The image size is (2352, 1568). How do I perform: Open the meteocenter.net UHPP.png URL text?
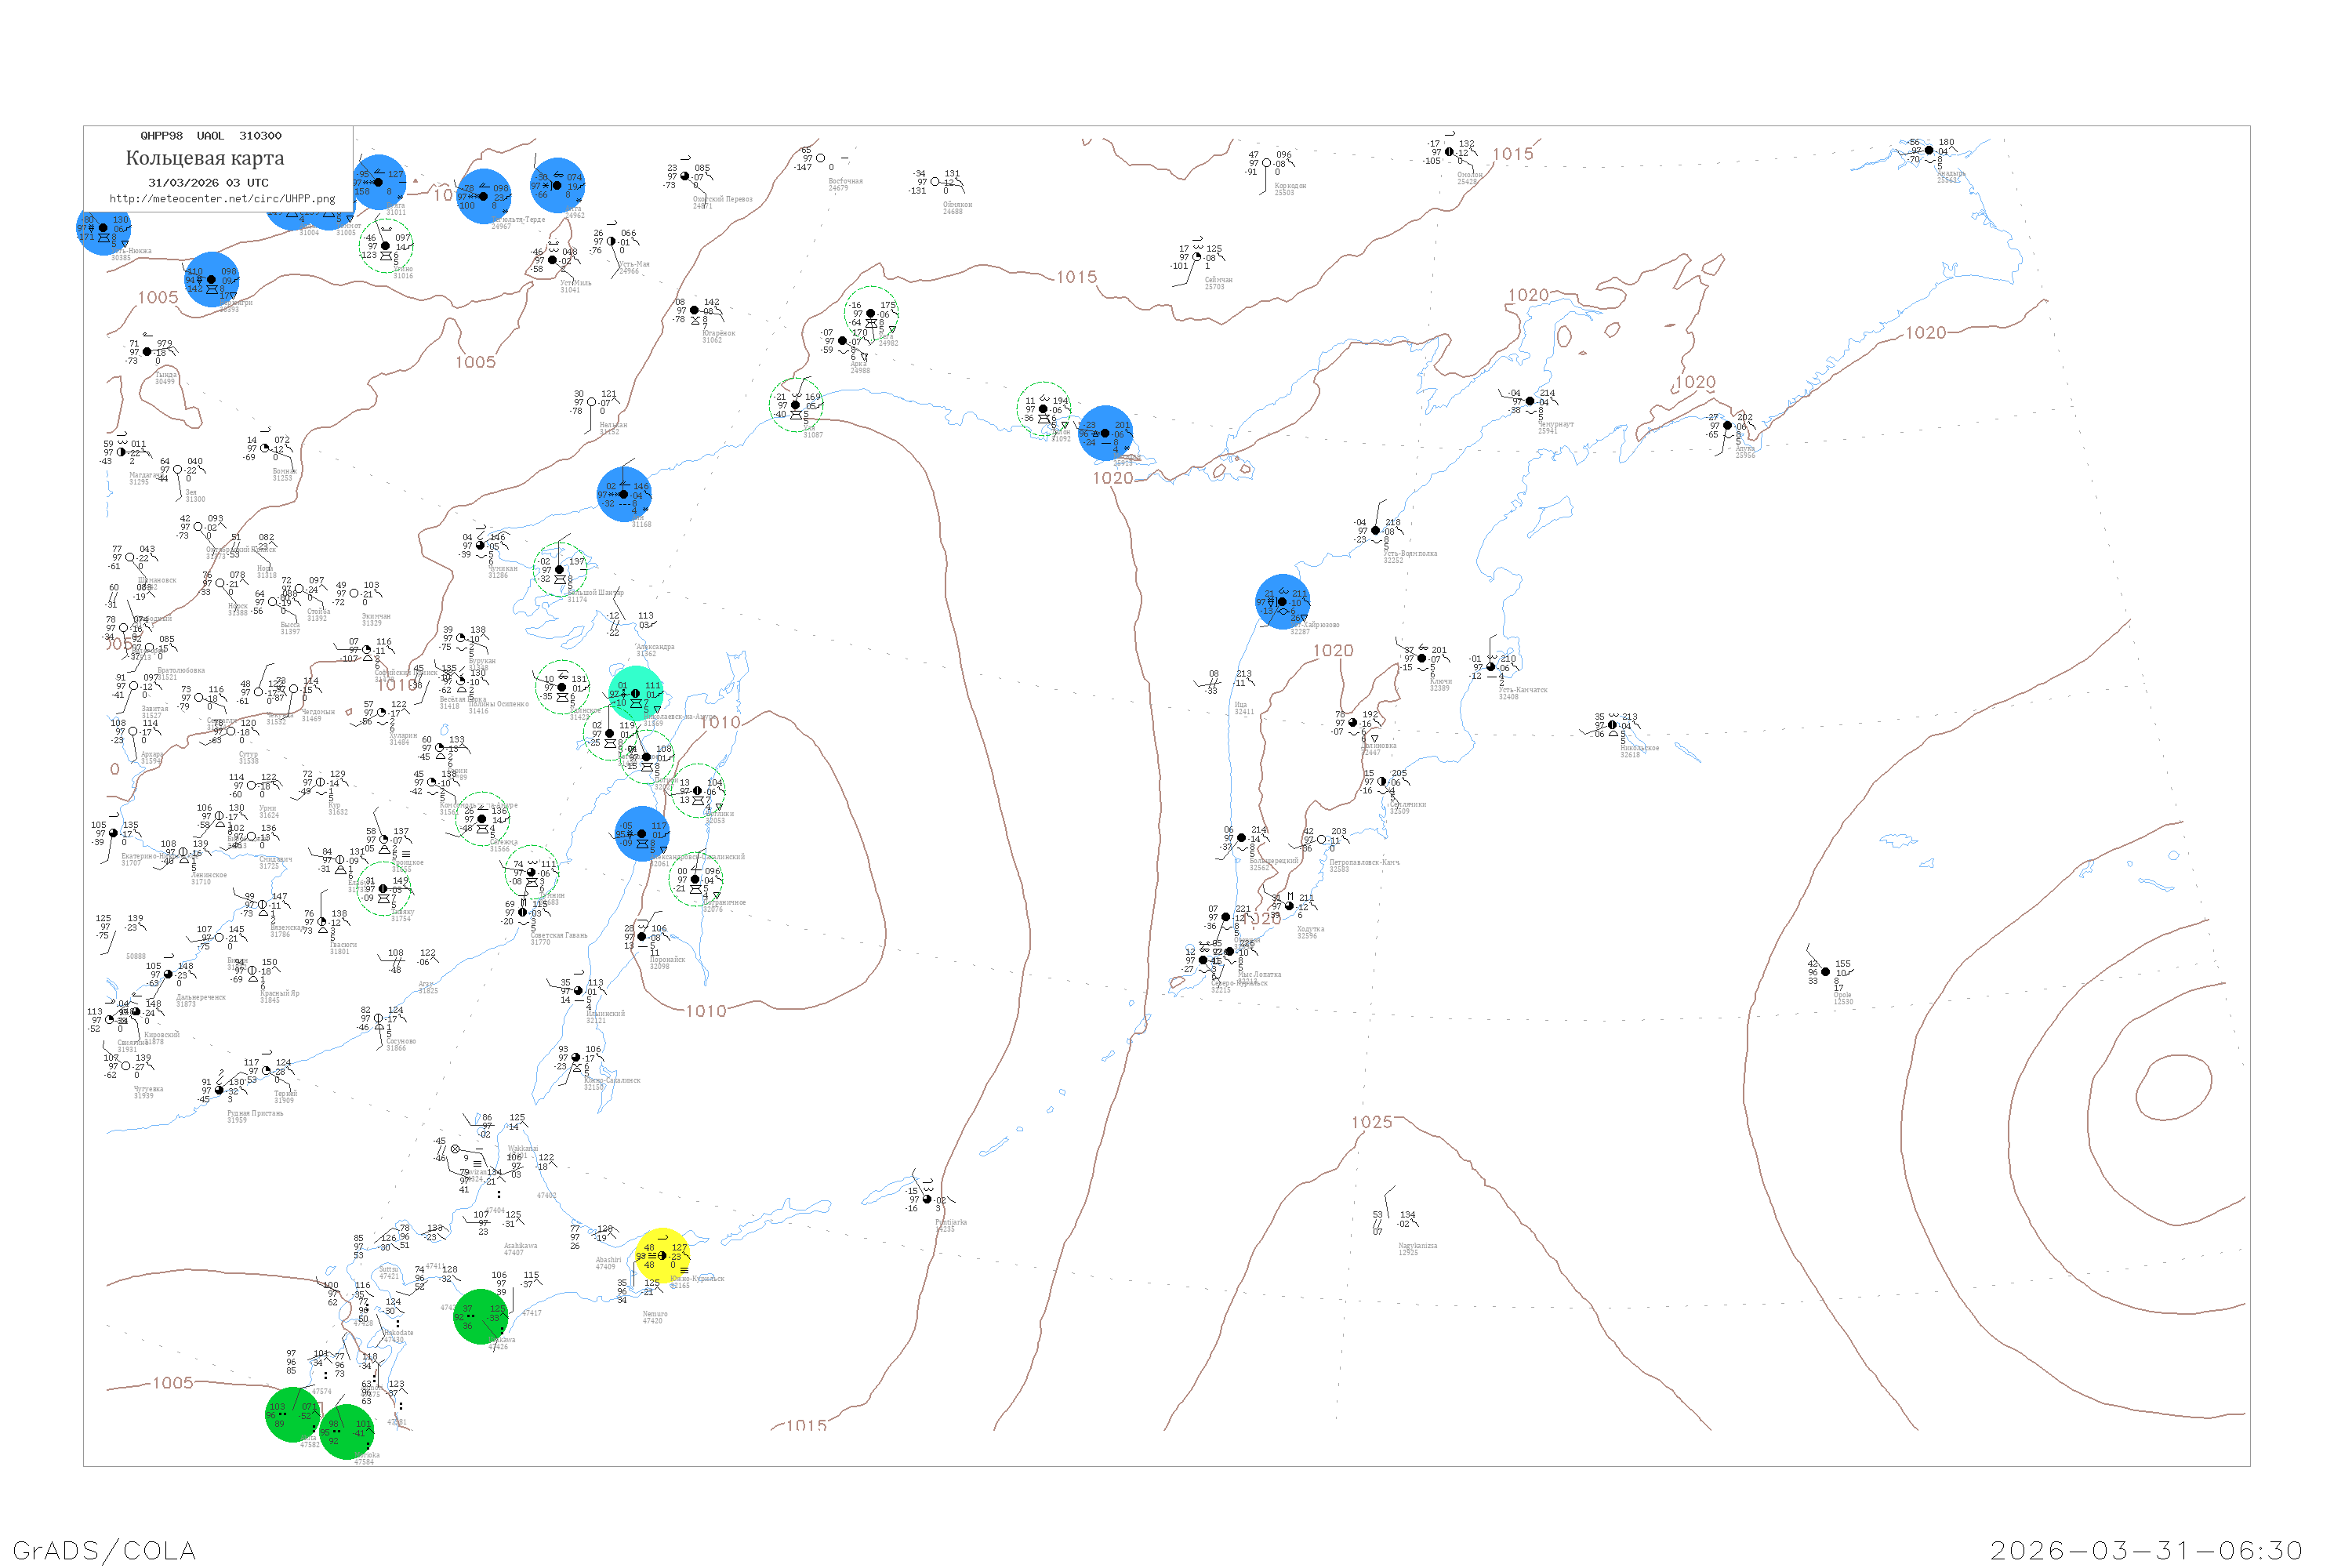[x=222, y=199]
